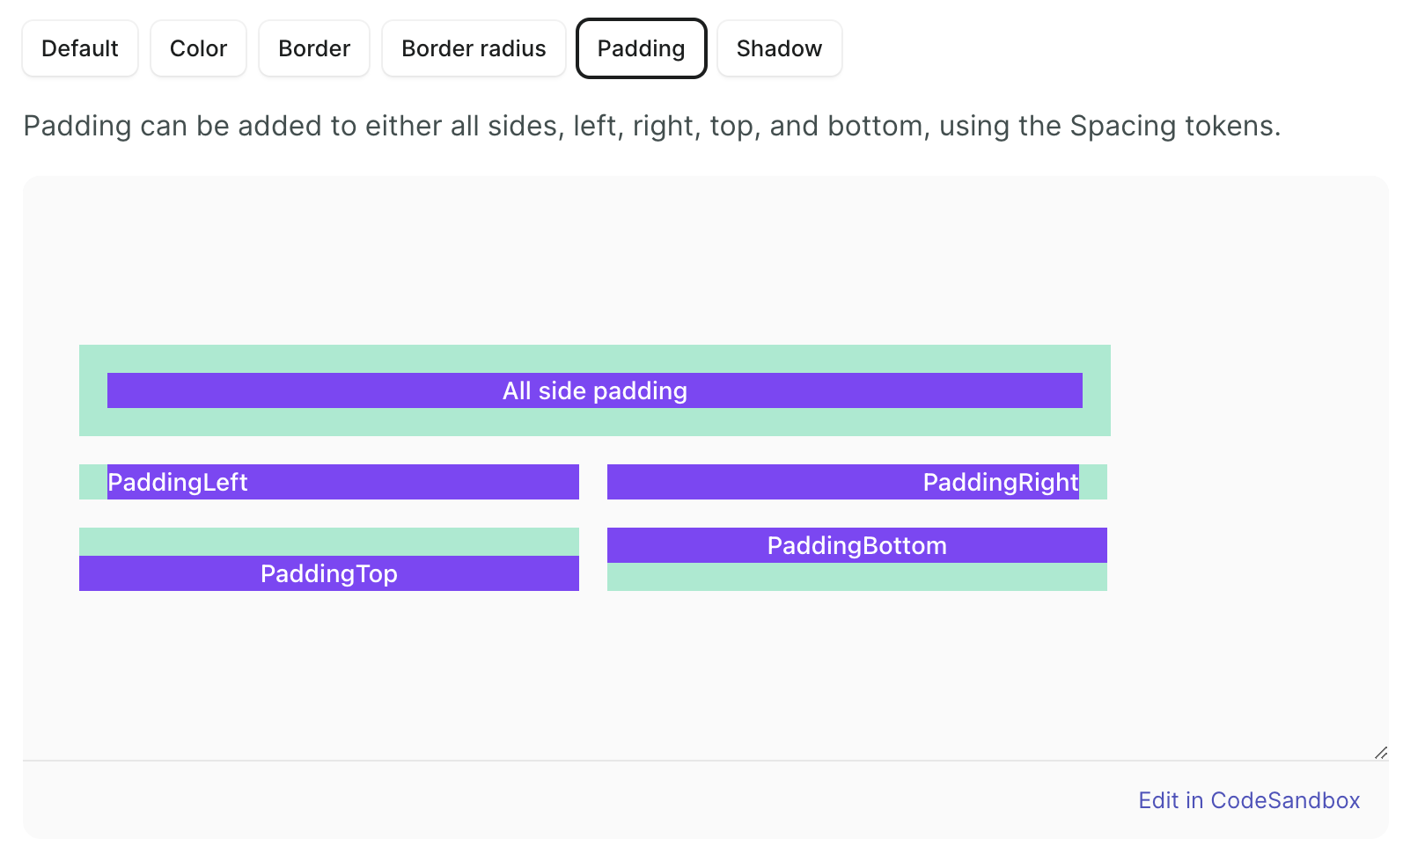Image resolution: width=1403 pixels, height=853 pixels.
Task: Click green padding area surrounding All side padding
Action: click(595, 422)
